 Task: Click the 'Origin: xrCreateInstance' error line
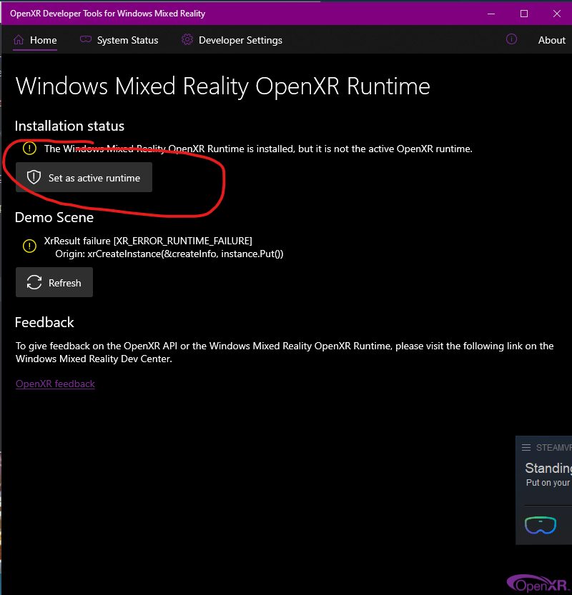(169, 254)
